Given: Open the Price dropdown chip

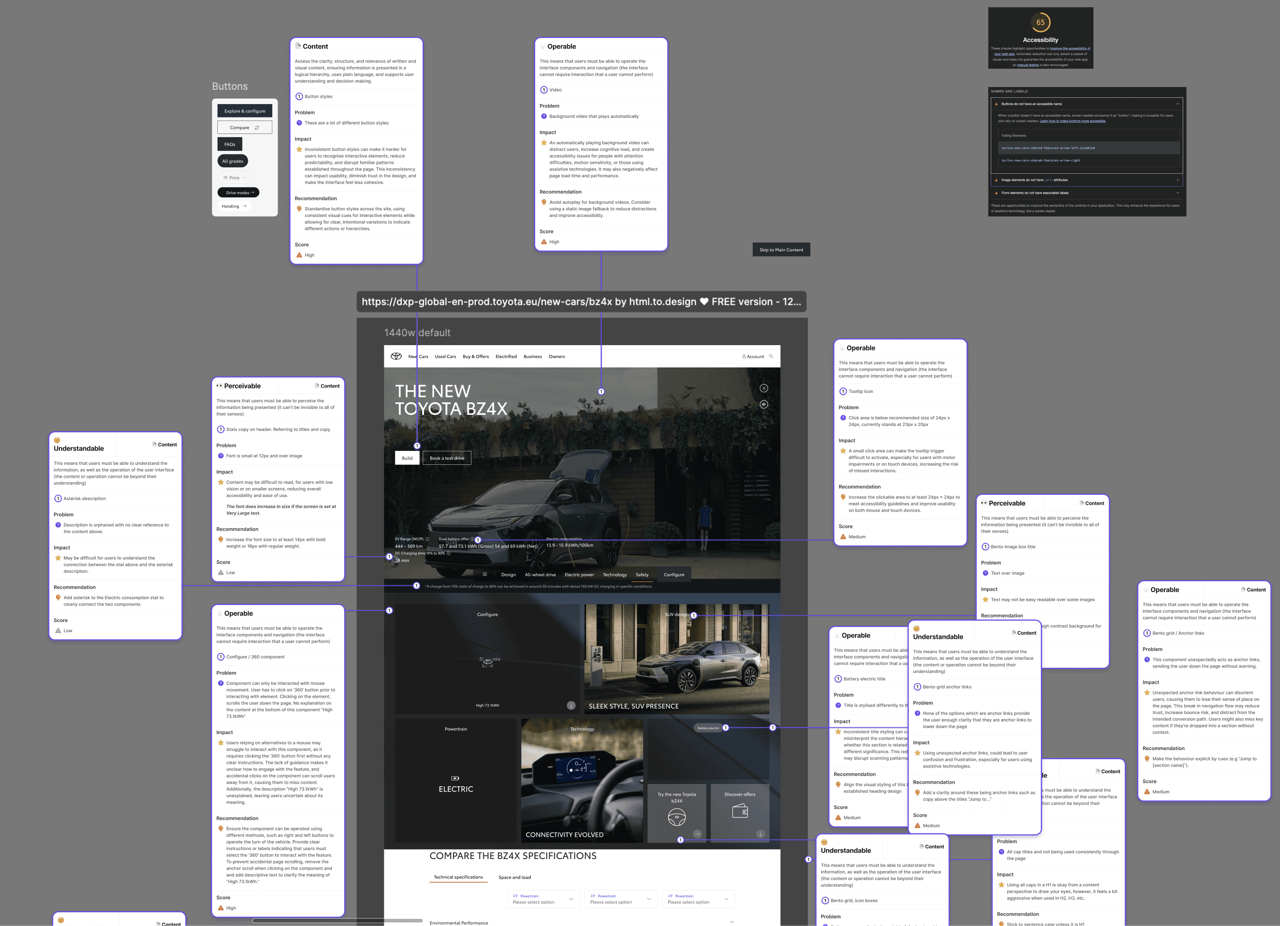Looking at the screenshot, I should coord(235,178).
